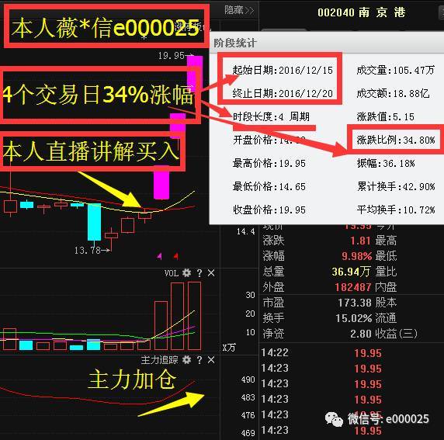Click the 终止日期 2016/12/20 field
Screen dimensions: 444x440
click(283, 93)
